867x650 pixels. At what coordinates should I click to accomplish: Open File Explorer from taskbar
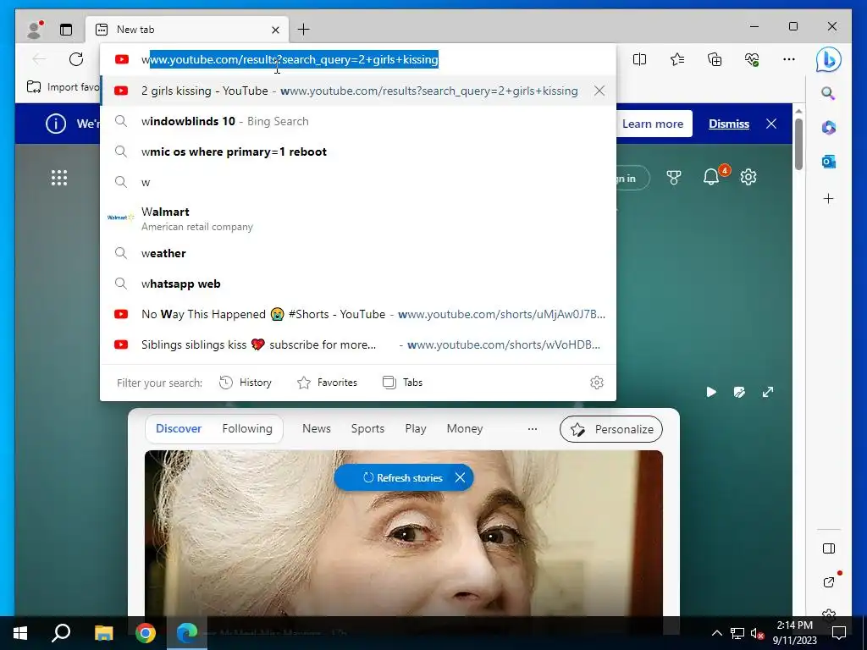pyautogui.click(x=103, y=633)
